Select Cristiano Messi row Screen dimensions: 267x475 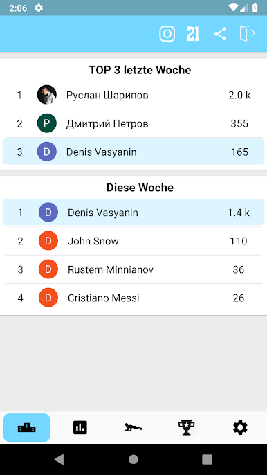(x=133, y=298)
